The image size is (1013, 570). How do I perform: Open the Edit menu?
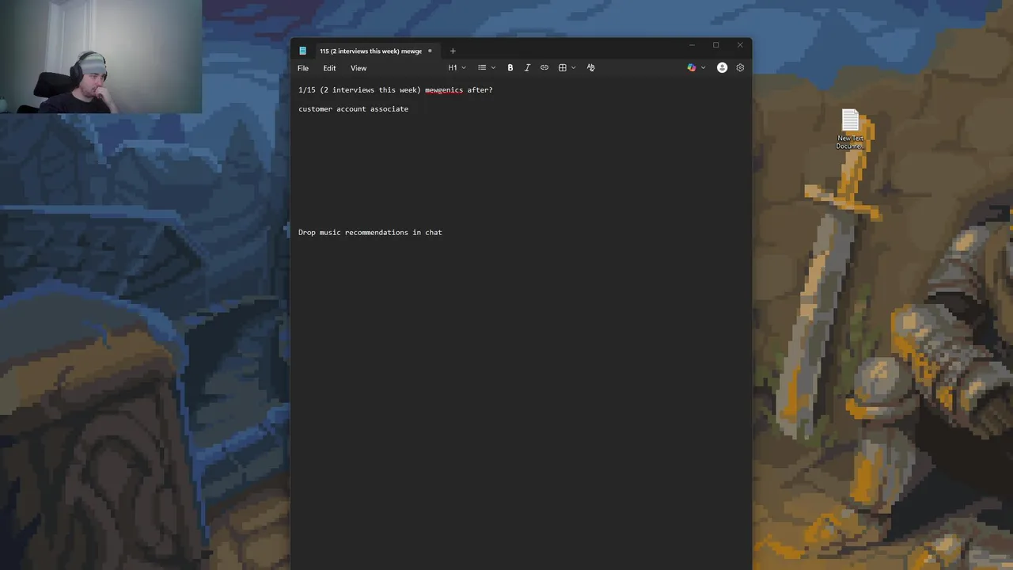[329, 68]
